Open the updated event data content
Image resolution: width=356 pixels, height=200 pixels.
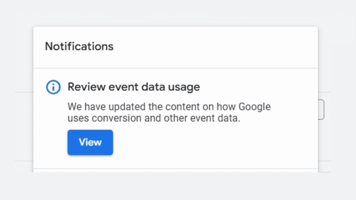(90, 142)
